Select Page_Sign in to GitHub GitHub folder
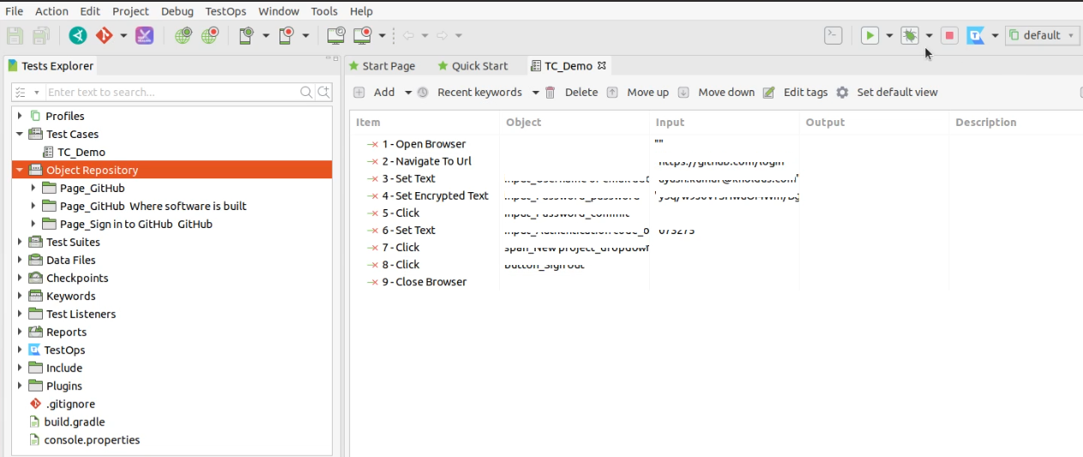The width and height of the screenshot is (1083, 457). coord(128,224)
